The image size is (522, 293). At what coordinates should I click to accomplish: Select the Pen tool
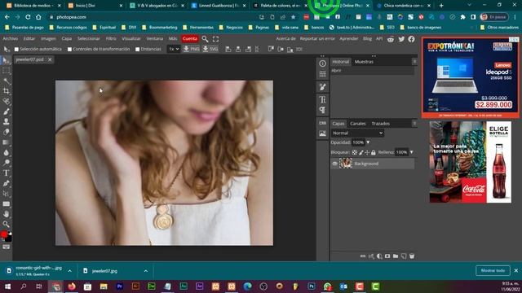coord(6,183)
